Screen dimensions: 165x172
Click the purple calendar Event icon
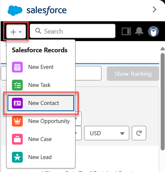17,67
